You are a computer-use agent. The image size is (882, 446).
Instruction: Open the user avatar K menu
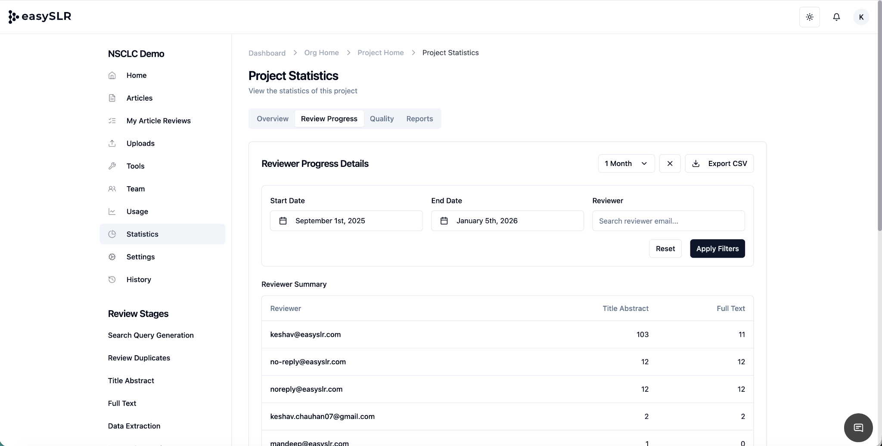click(861, 17)
